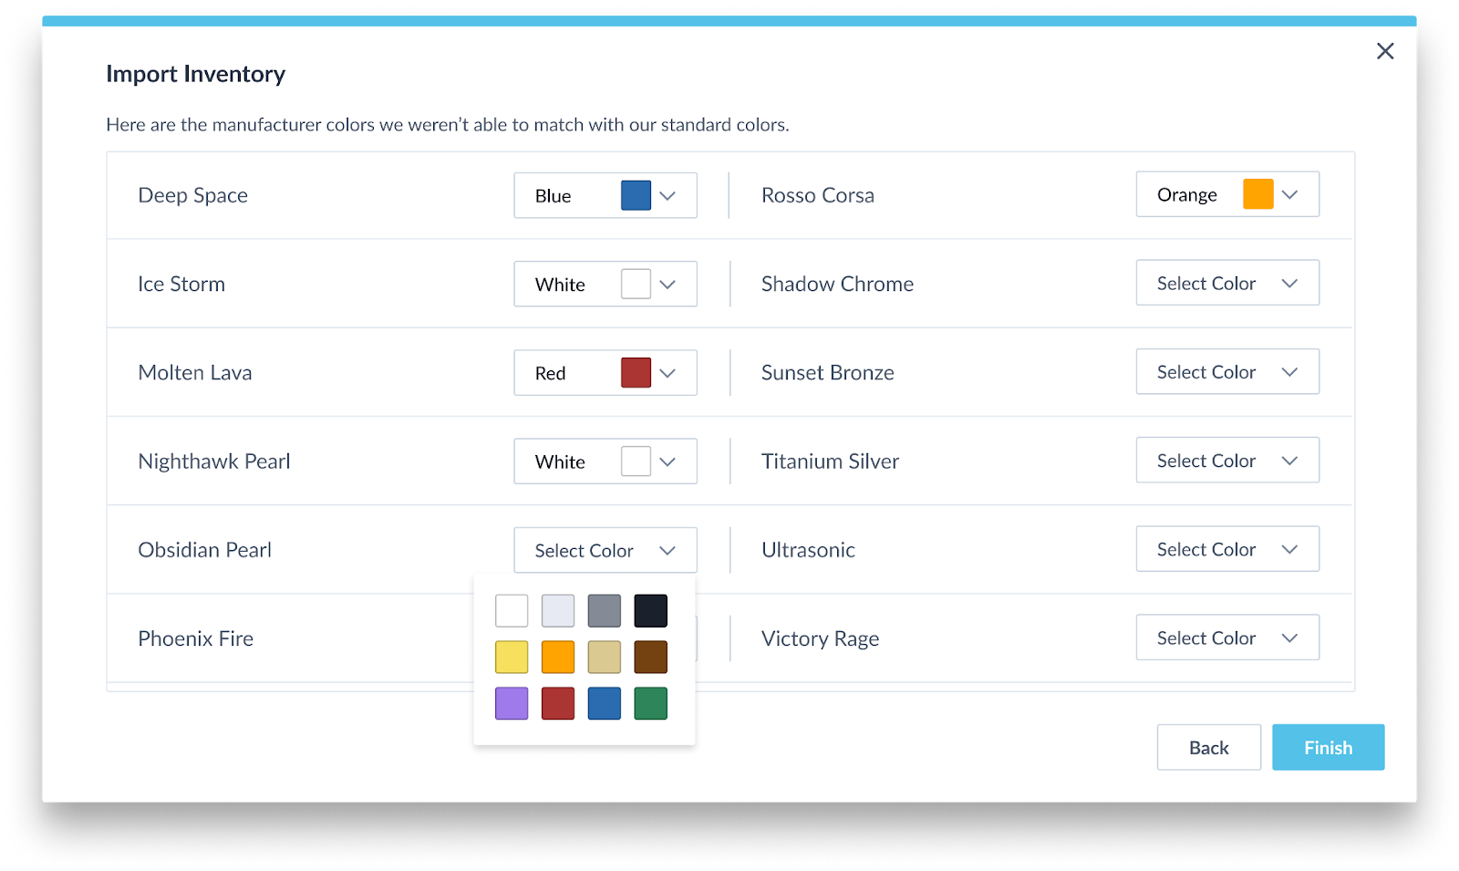
Task: Pick the tan beige swatch in palette
Action: point(605,657)
